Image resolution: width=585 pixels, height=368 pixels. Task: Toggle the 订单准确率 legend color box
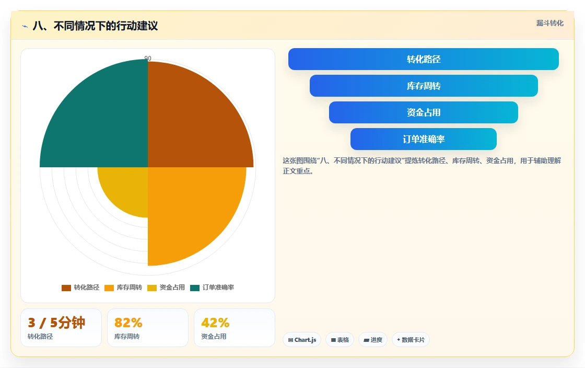(195, 287)
